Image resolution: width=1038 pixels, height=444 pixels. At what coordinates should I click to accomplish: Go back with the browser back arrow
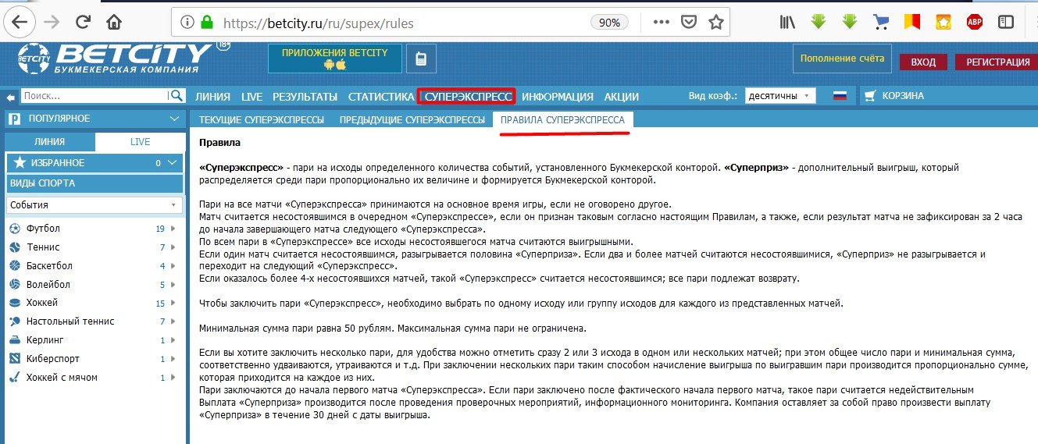pos(19,22)
